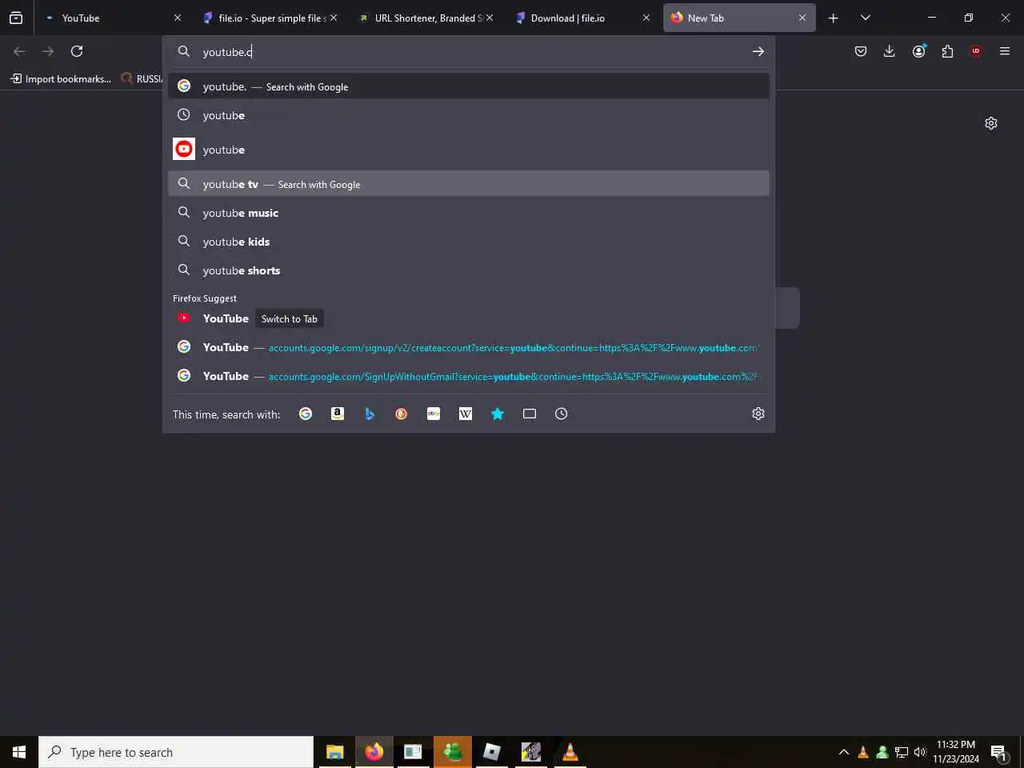The width and height of the screenshot is (1024, 768).
Task: Submit the address with the Go arrow
Action: point(758,51)
